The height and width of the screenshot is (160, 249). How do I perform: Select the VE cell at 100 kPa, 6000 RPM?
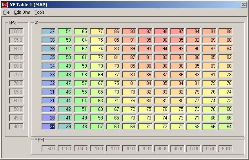tap(227, 31)
